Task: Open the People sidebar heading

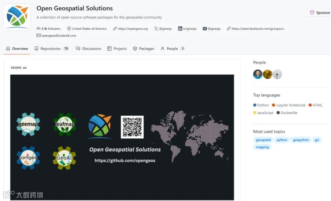Action: tap(259, 62)
